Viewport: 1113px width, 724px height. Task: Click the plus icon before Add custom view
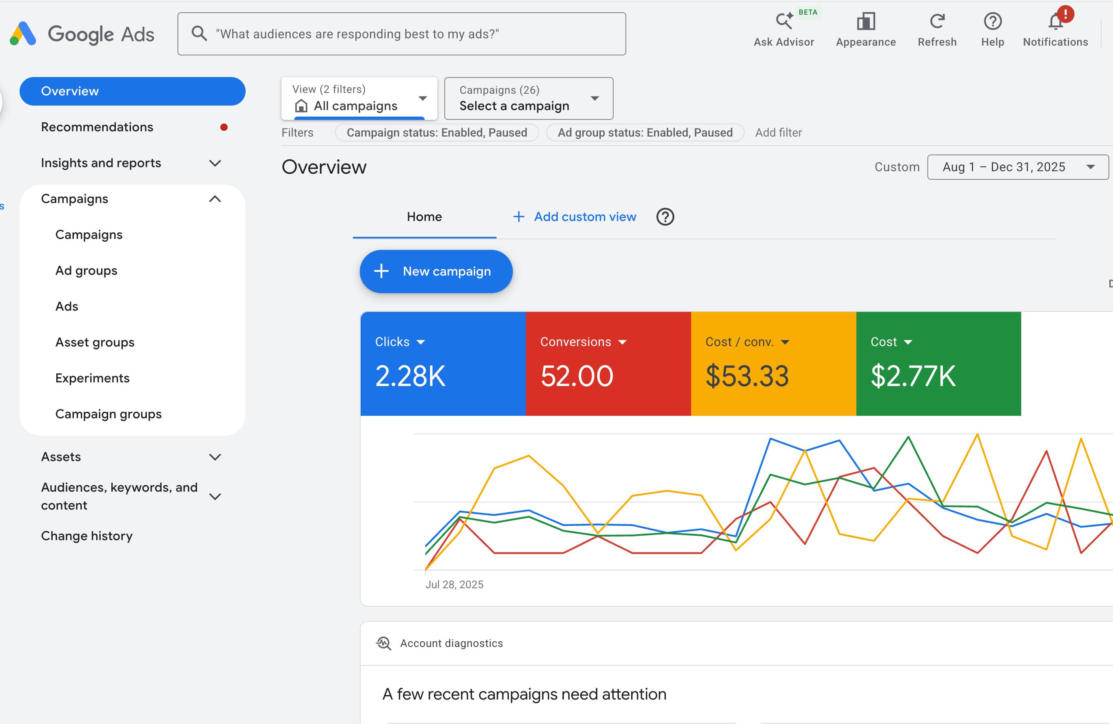(518, 217)
